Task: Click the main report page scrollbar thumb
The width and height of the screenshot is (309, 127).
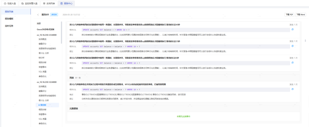Action: pos(306,40)
